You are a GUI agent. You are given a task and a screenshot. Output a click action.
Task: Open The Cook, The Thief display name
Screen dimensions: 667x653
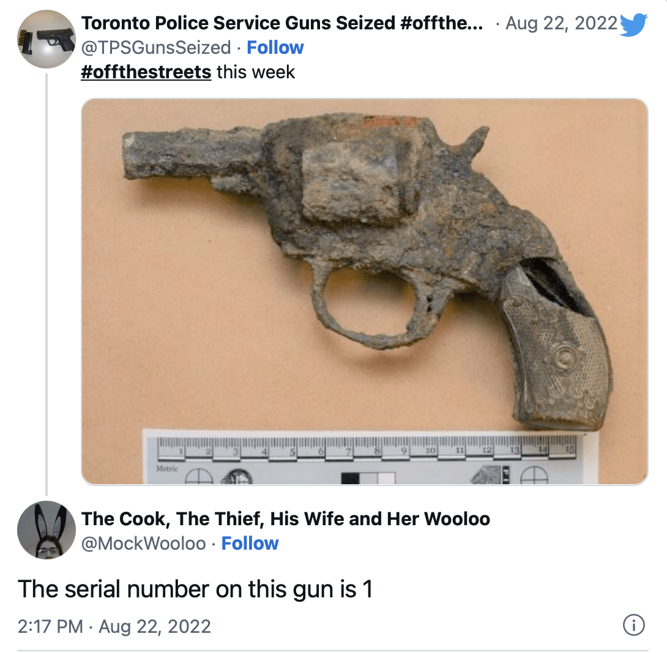tap(285, 518)
